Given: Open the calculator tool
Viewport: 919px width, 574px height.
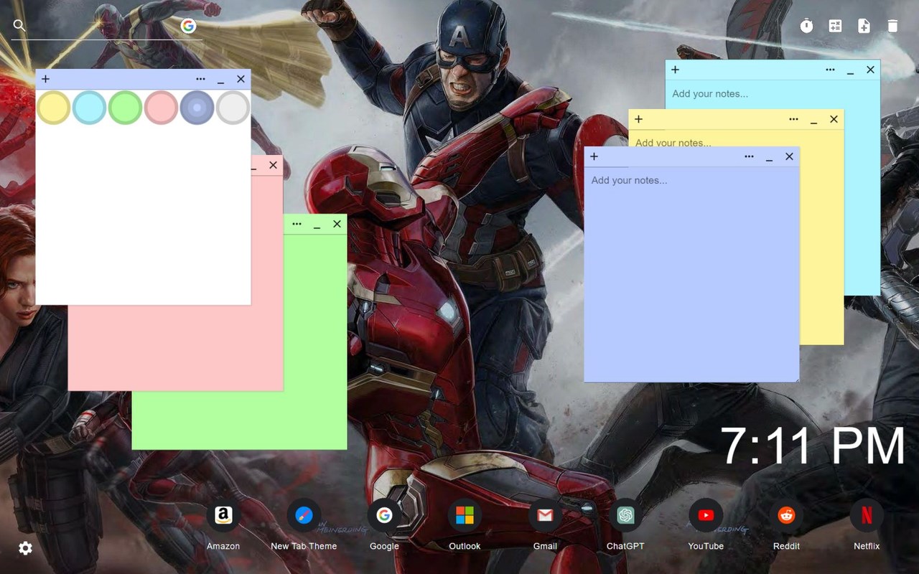Looking at the screenshot, I should point(835,26).
